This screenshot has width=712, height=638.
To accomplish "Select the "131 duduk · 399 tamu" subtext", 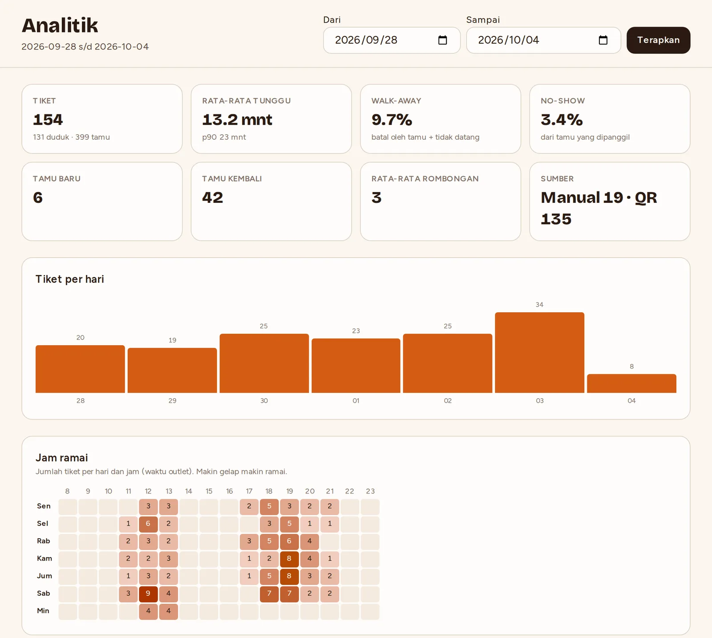I will pos(71,137).
